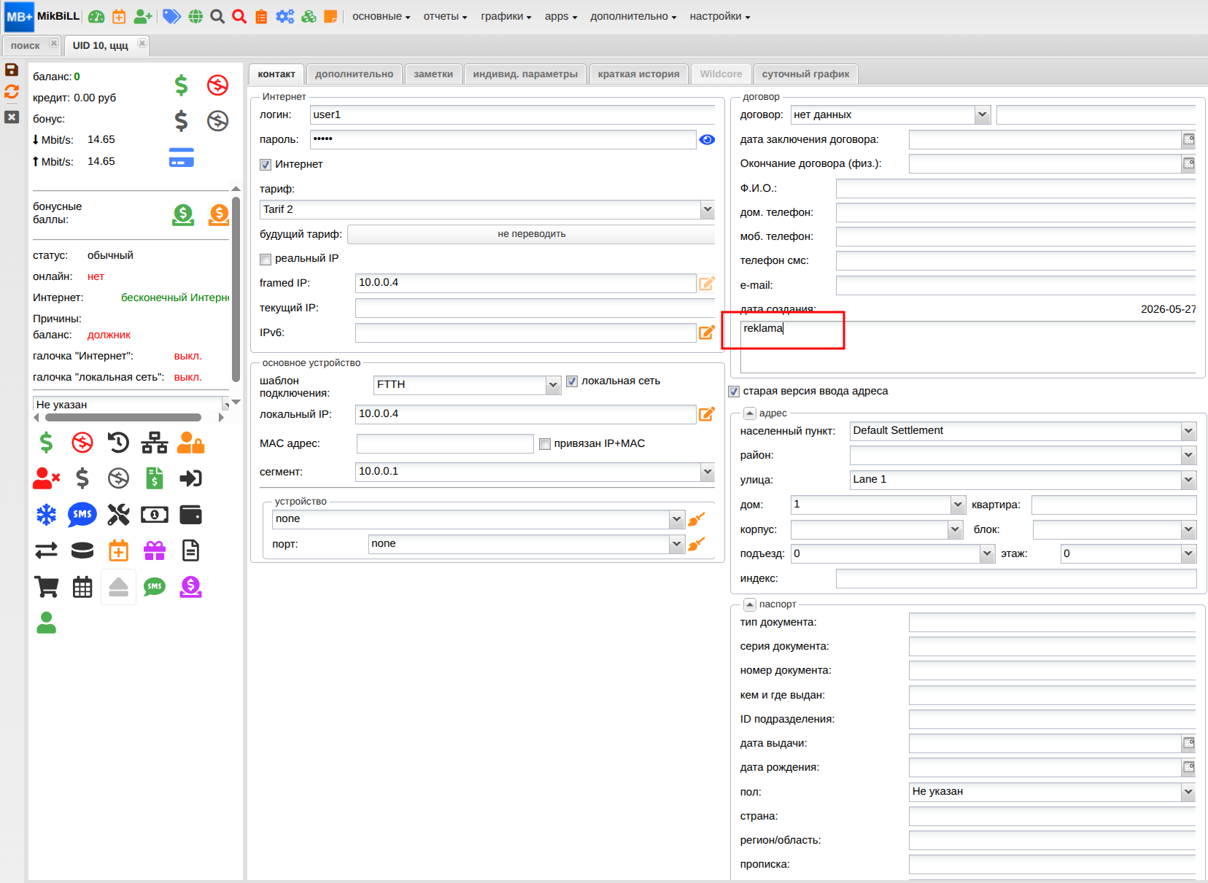Switch to the краткая история tab
This screenshot has width=1208, height=883.
tap(638, 74)
